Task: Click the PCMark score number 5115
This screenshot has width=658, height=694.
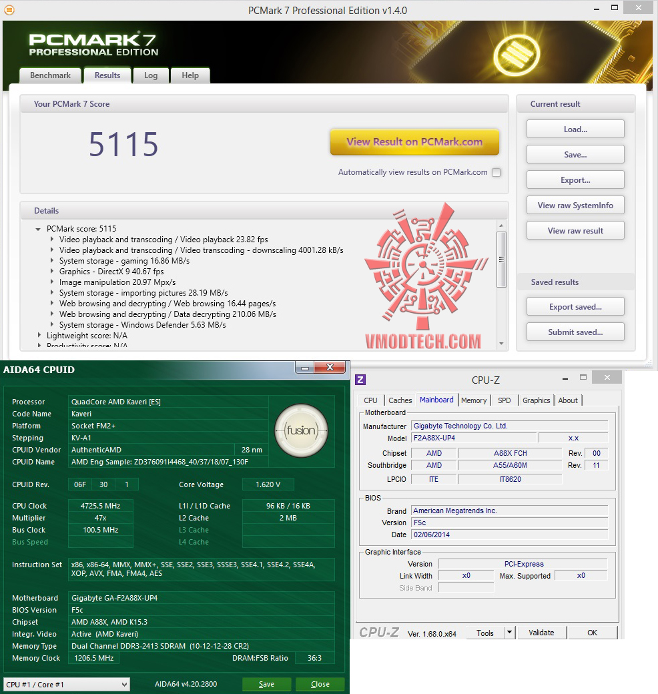Action: pyautogui.click(x=123, y=144)
